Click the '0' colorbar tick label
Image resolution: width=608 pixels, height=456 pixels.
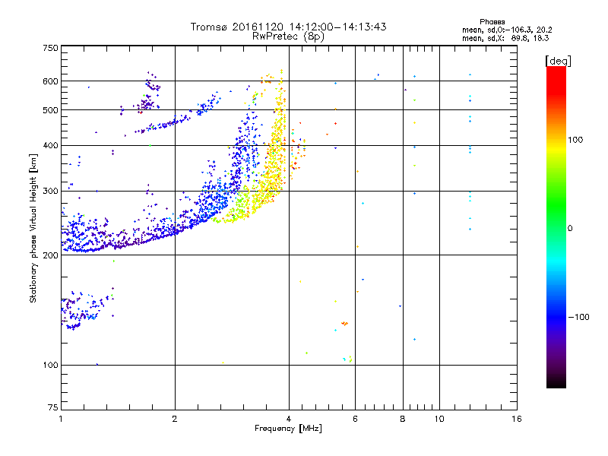(570, 229)
